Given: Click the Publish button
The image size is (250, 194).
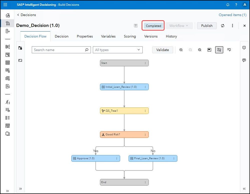Looking at the screenshot, I should 207,26.
